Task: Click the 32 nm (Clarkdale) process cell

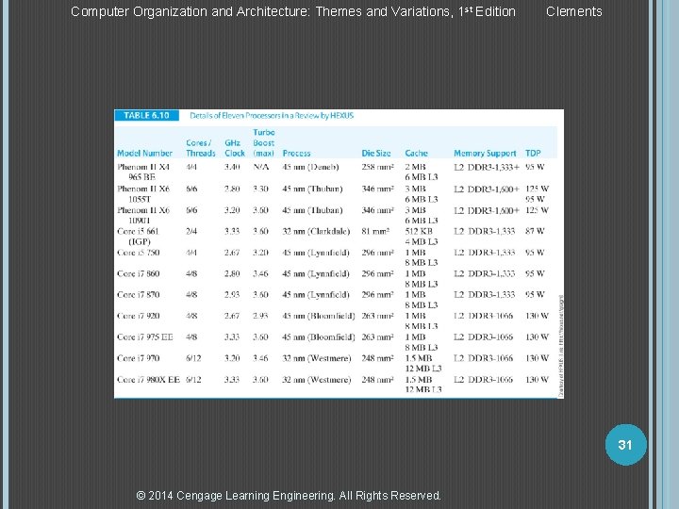Action: click(316, 232)
